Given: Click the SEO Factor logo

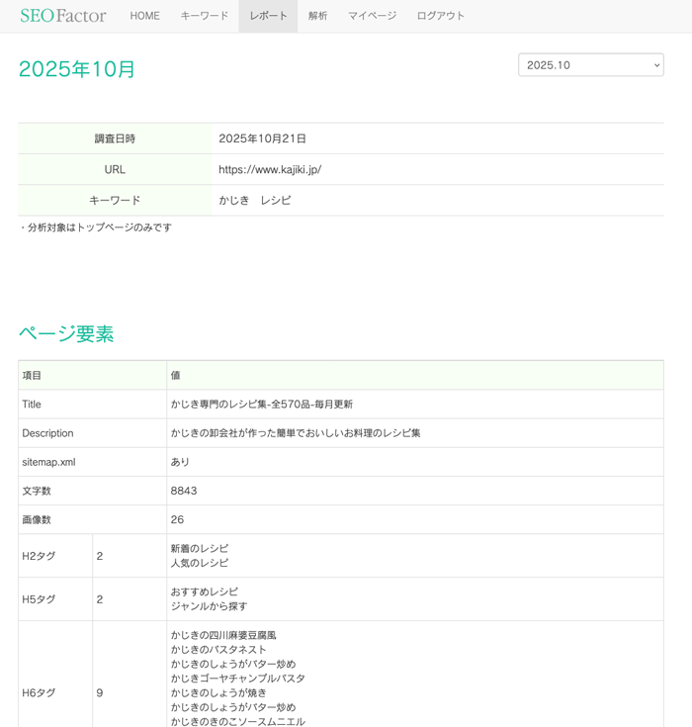Looking at the screenshot, I should [63, 16].
